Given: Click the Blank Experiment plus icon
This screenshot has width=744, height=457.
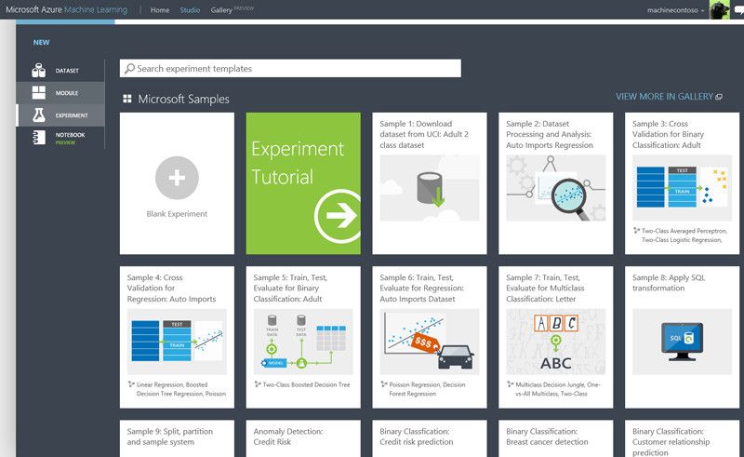Looking at the screenshot, I should [x=177, y=178].
